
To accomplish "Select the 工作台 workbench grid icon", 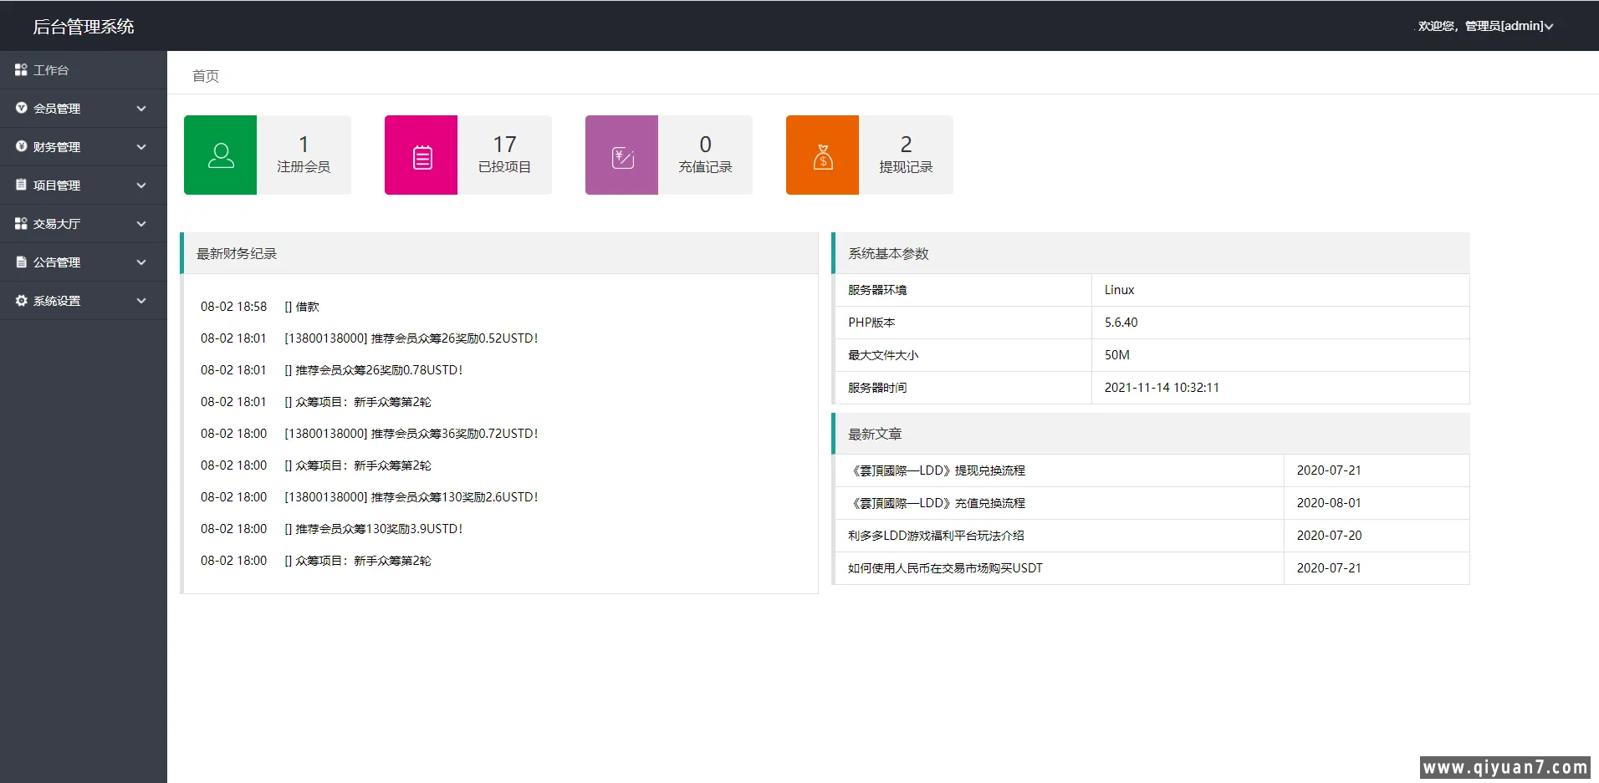I will [21, 69].
